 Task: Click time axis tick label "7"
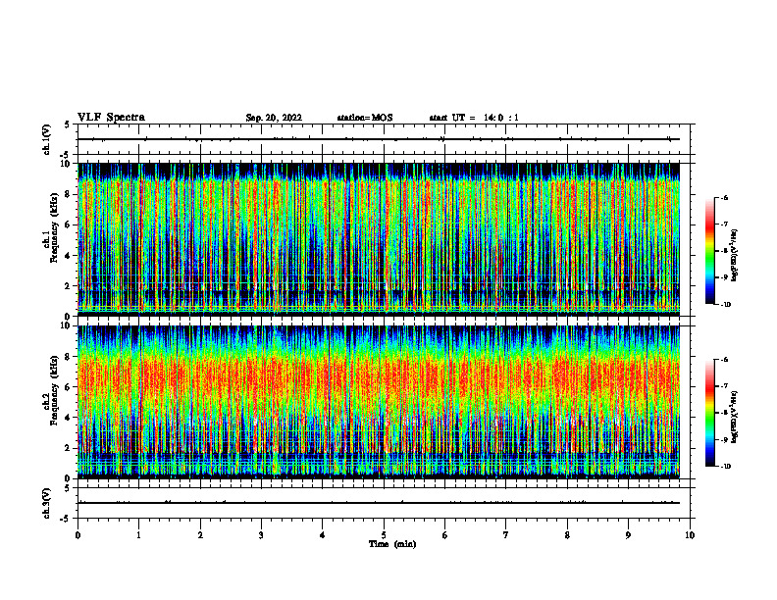click(x=506, y=535)
